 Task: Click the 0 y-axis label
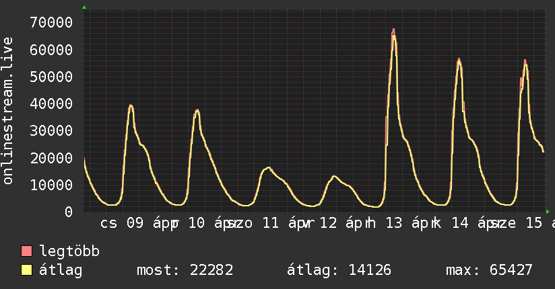[69, 212]
